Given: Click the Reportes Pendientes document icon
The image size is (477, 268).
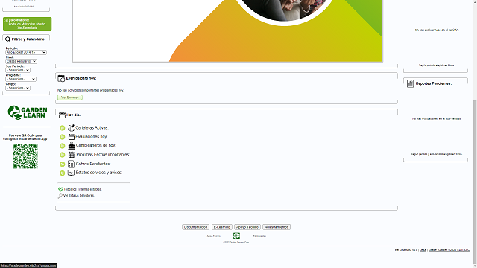Looking at the screenshot, I should (410, 83).
